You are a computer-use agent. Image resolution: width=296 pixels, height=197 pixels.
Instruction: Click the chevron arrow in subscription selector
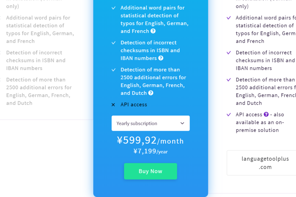pos(182,123)
